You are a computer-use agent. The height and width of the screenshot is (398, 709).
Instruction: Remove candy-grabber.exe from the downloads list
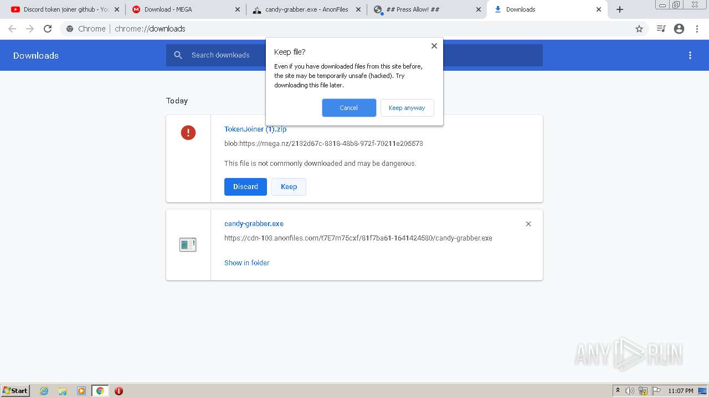[528, 224]
